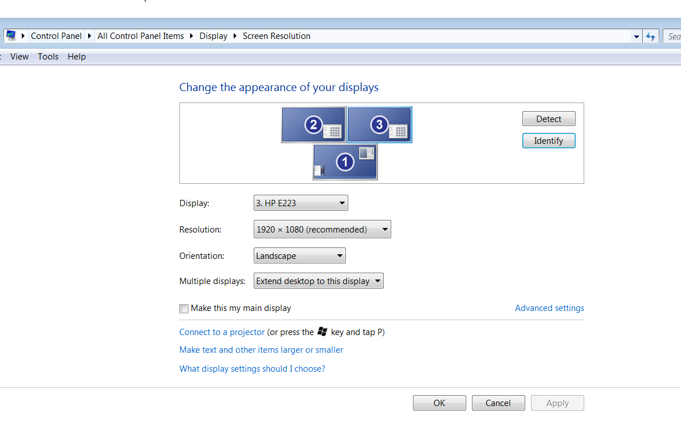The image size is (681, 445).
Task: Open the Orientation dropdown showing Landscape
Action: coord(300,255)
